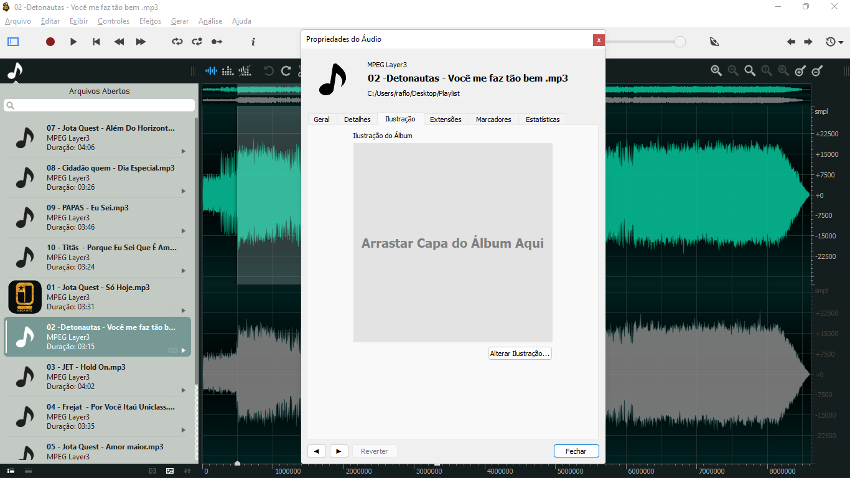Open the history clock dropdown
The height and width of the screenshot is (478, 850).
[x=834, y=42]
